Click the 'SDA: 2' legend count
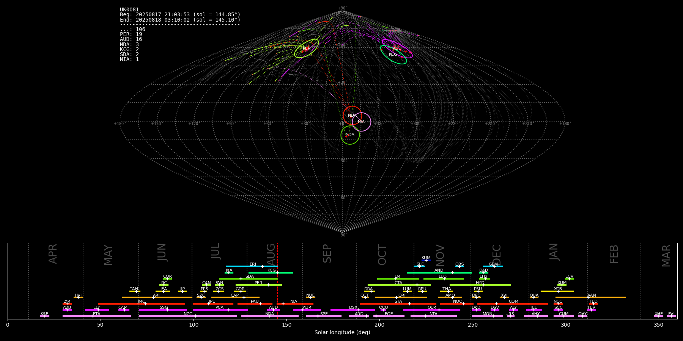683x341 pixels. click(x=129, y=54)
